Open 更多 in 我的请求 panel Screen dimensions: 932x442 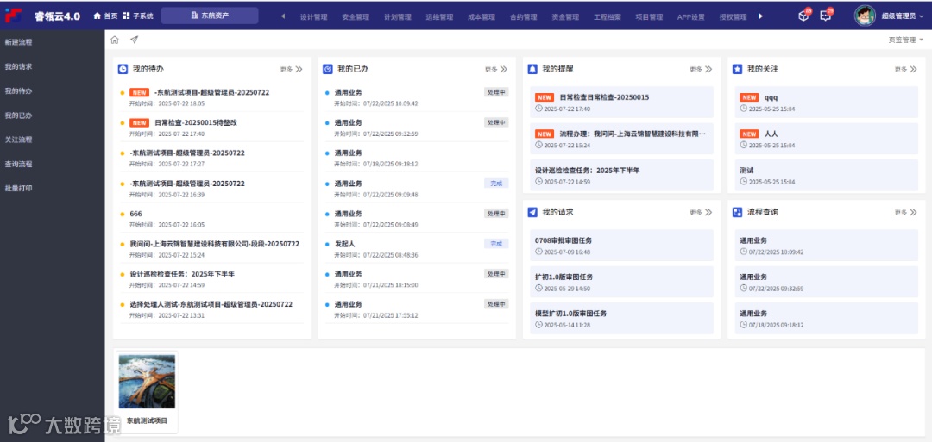pos(702,213)
